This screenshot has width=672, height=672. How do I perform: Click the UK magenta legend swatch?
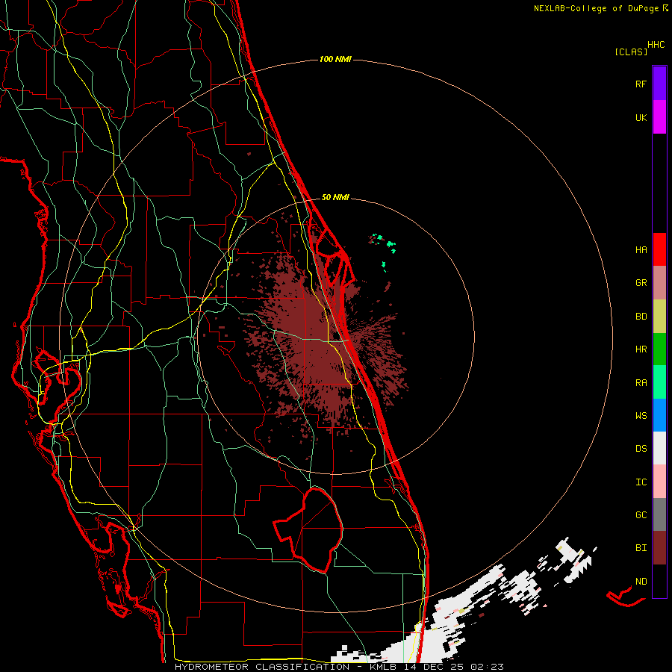click(659, 117)
